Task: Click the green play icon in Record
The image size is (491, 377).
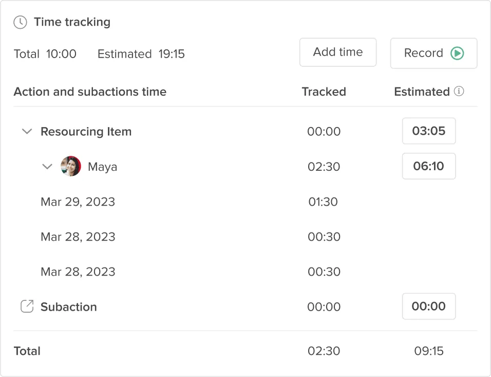Action: [457, 53]
